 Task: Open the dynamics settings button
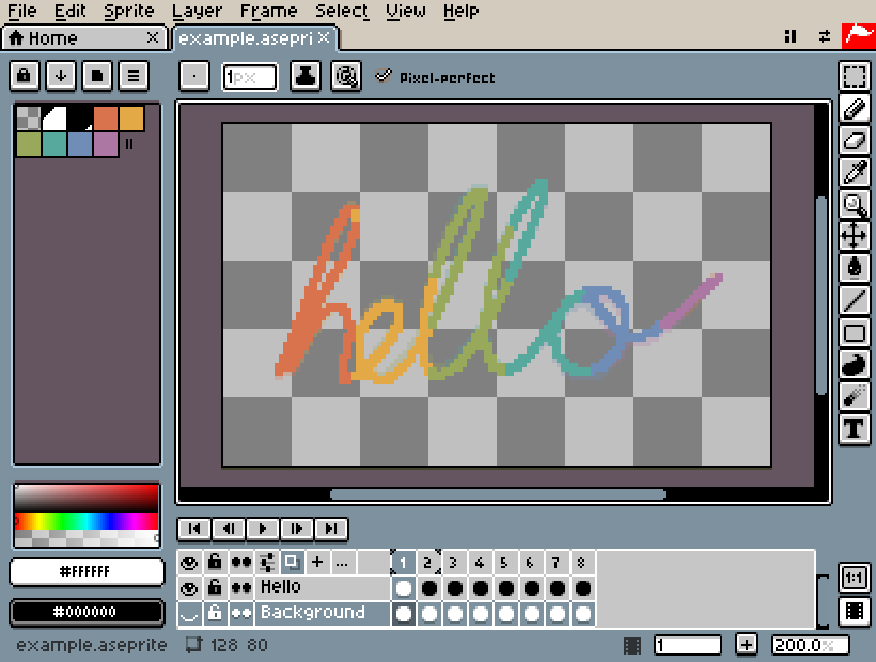[x=346, y=76]
